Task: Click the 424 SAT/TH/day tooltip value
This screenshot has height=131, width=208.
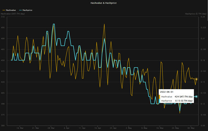Action: (184, 97)
